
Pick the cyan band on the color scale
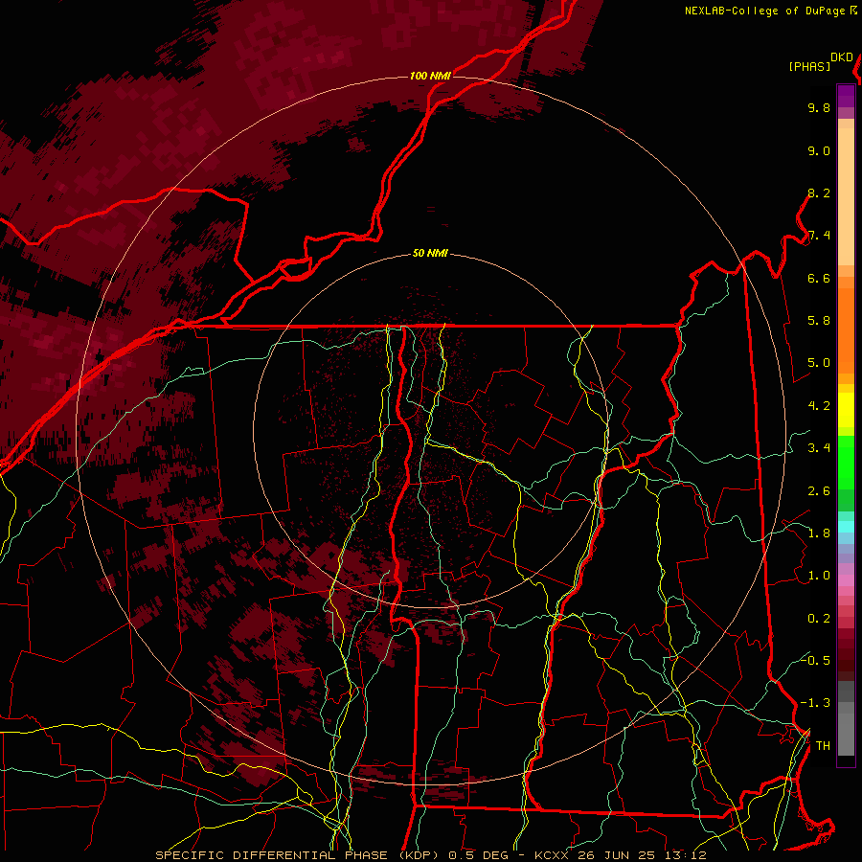click(846, 527)
